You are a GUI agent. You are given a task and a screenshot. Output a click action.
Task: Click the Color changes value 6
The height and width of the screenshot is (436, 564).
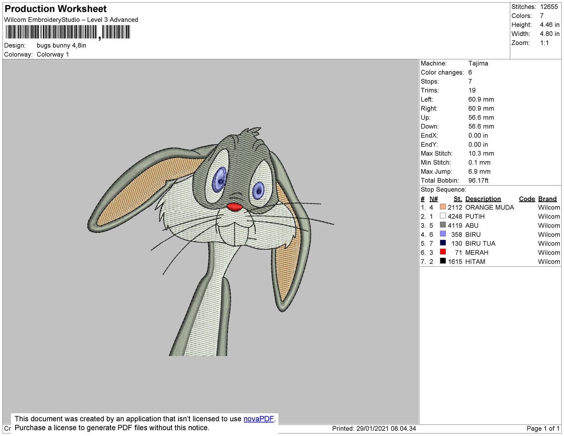[x=470, y=72]
